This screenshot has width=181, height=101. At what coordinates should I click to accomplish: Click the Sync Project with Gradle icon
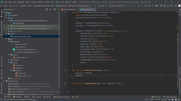(x=165, y=6)
